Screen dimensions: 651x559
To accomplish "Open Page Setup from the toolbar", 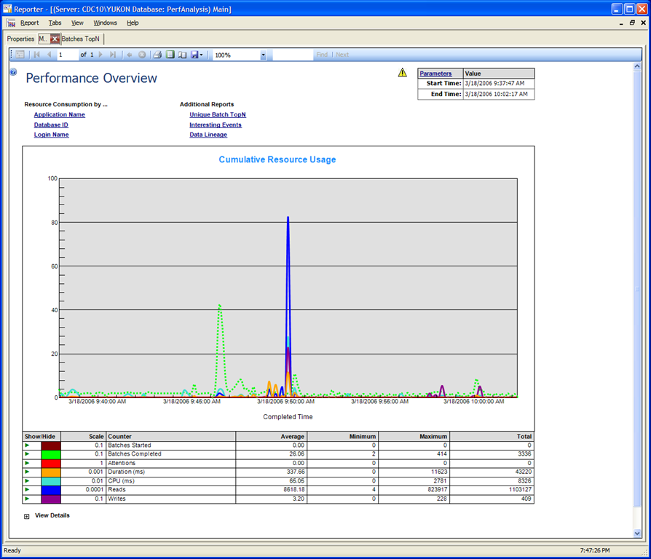I will (182, 55).
